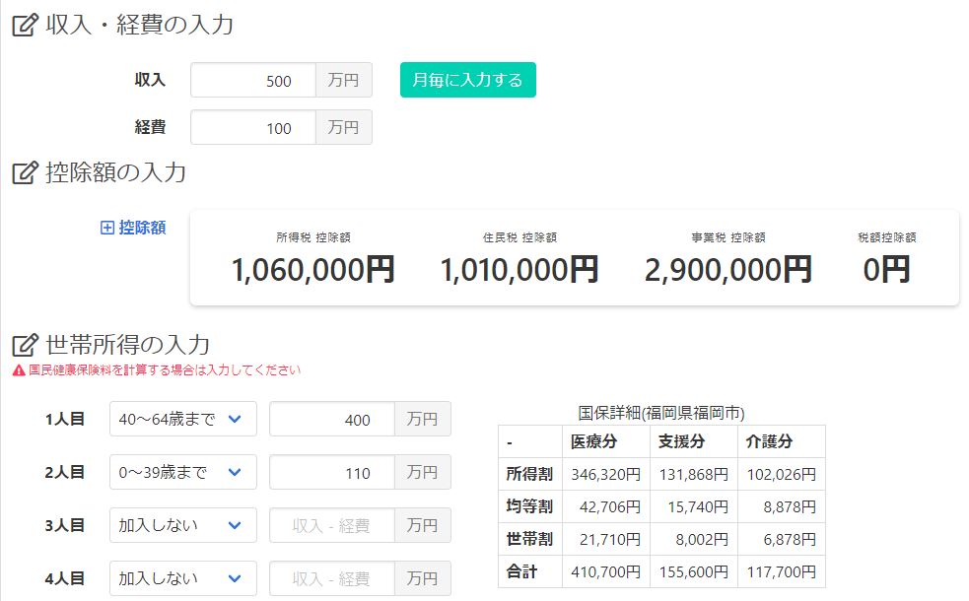This screenshot has width=969, height=601.
Task: Click the cell 131,868円
Action: click(693, 474)
